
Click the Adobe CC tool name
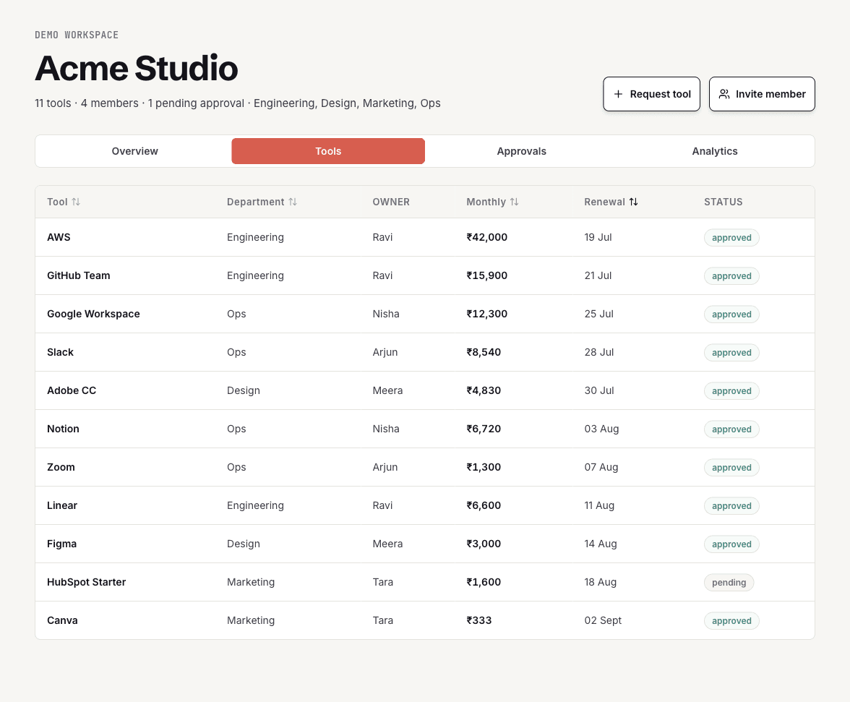(x=72, y=391)
